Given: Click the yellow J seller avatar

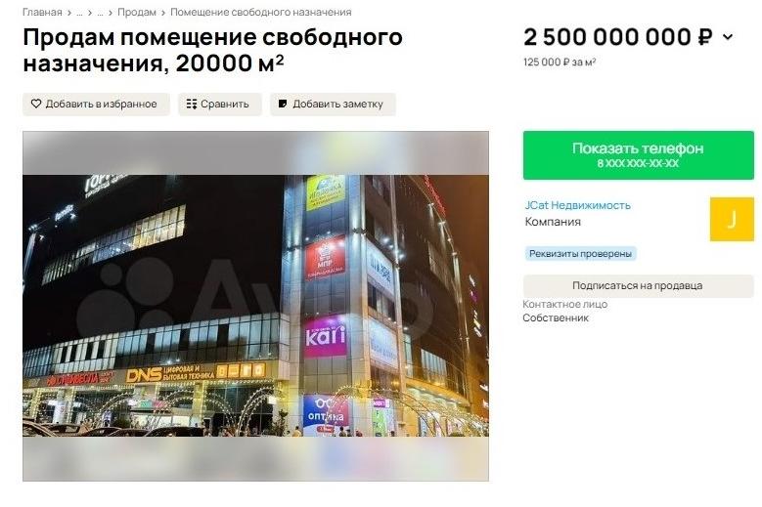Looking at the screenshot, I should point(732,219).
